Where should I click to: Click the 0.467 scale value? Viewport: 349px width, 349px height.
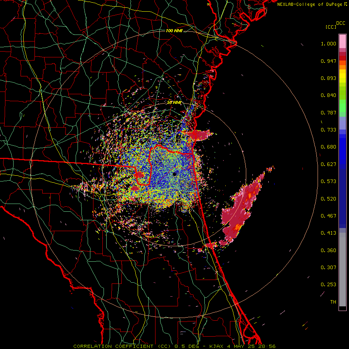pos(328,216)
